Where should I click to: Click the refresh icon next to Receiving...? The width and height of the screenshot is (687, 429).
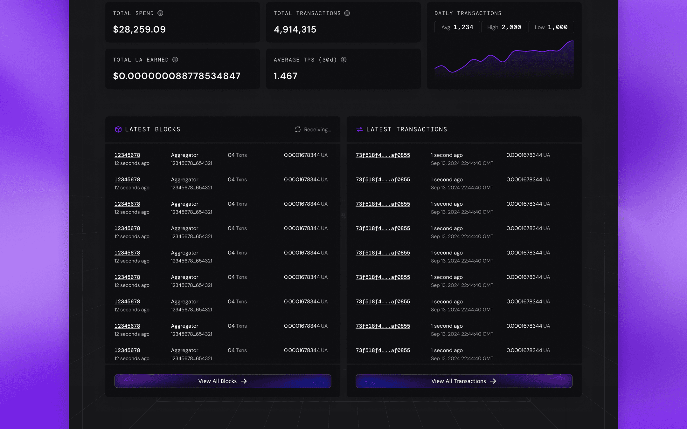[x=297, y=129]
